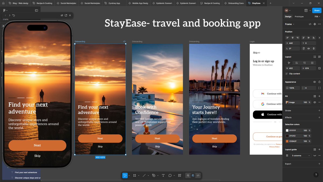Expand present options dropdown arrow
Image resolution: width=323 pixels, height=182 pixels.
coord(310,11)
